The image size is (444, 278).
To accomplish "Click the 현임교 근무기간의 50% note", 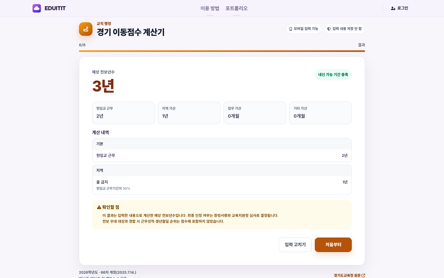I will [113, 188].
